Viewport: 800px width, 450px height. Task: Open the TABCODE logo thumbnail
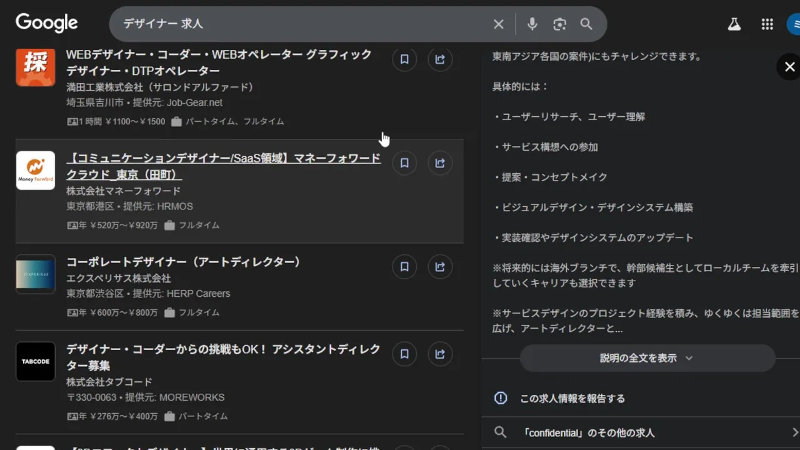tap(36, 362)
